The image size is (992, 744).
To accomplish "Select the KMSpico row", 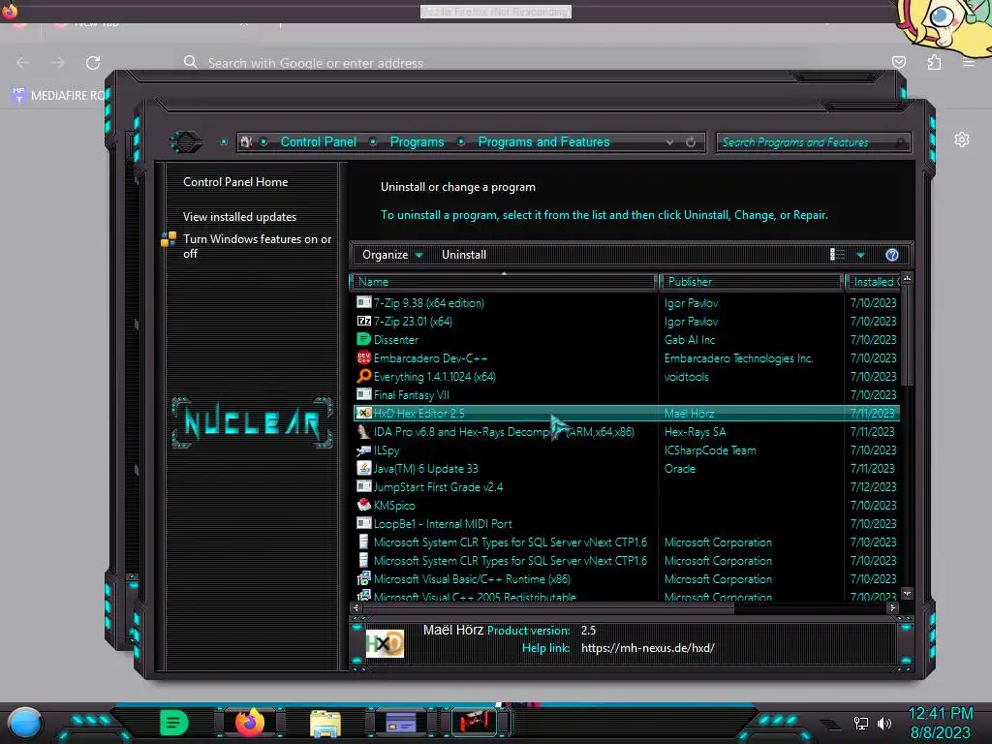I will point(627,505).
